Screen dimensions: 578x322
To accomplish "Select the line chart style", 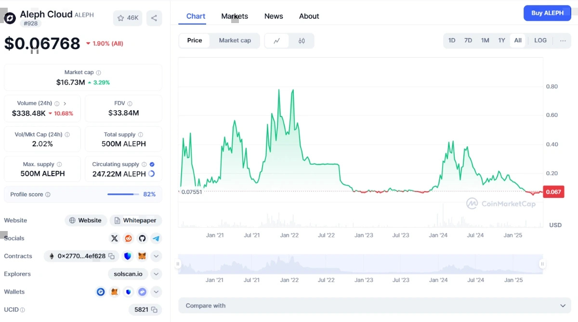I will point(277,41).
